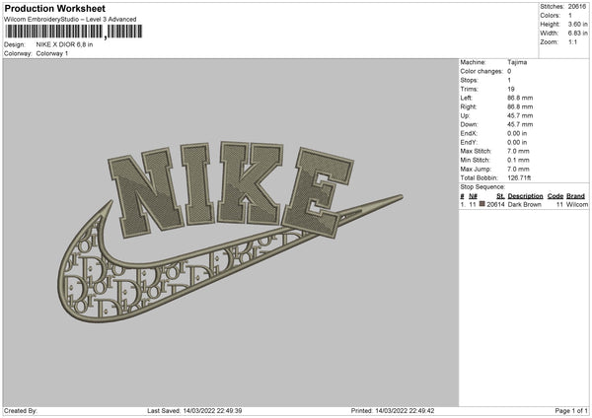Click the Colors value '1' in header
This screenshot has width=592, height=418.
point(570,16)
